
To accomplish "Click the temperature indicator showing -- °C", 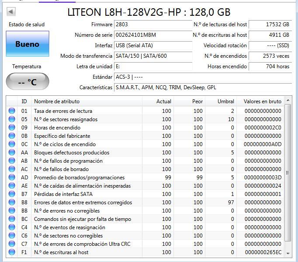I will (28, 81).
